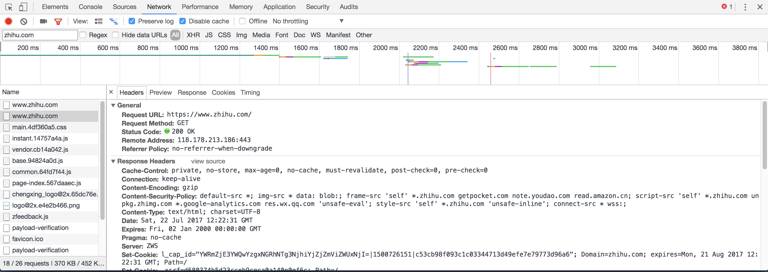
Task: Click the request list vertical scrollbar
Action: point(102,160)
